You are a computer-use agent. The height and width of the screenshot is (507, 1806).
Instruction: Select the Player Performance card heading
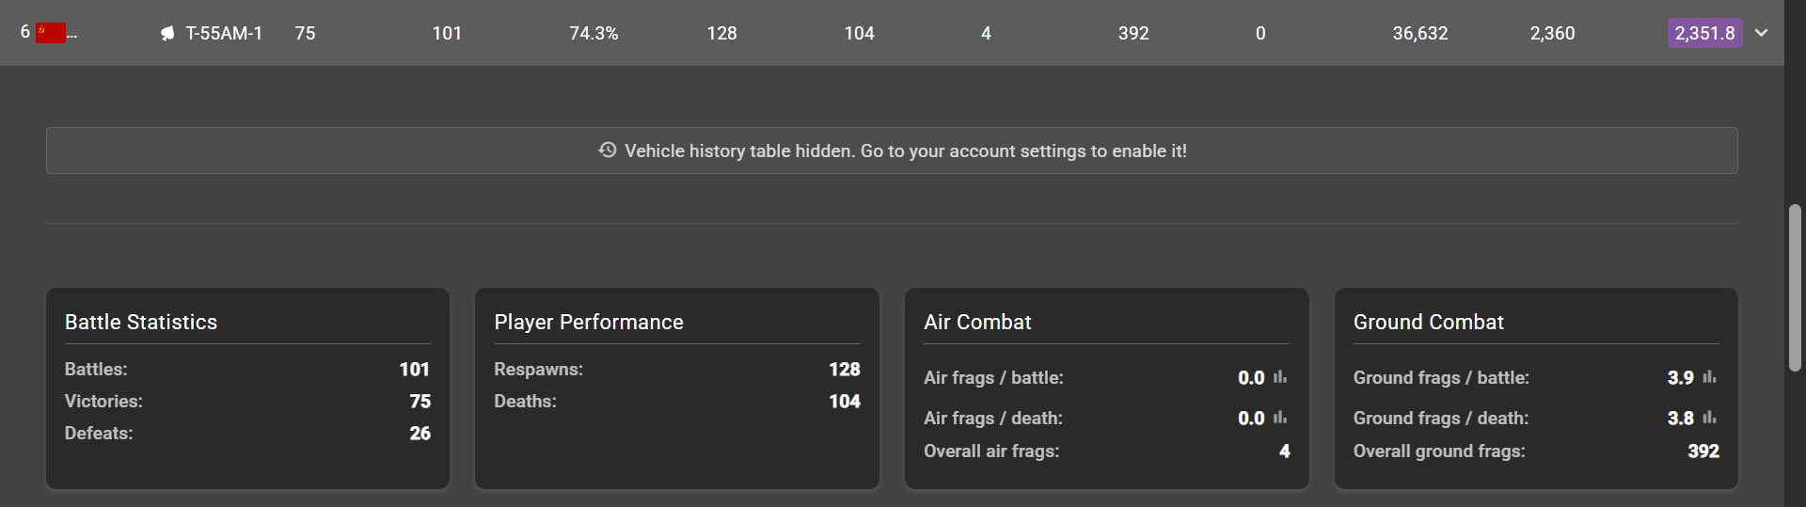[x=589, y=322]
